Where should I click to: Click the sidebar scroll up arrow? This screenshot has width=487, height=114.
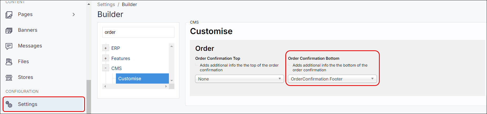coord(89,4)
